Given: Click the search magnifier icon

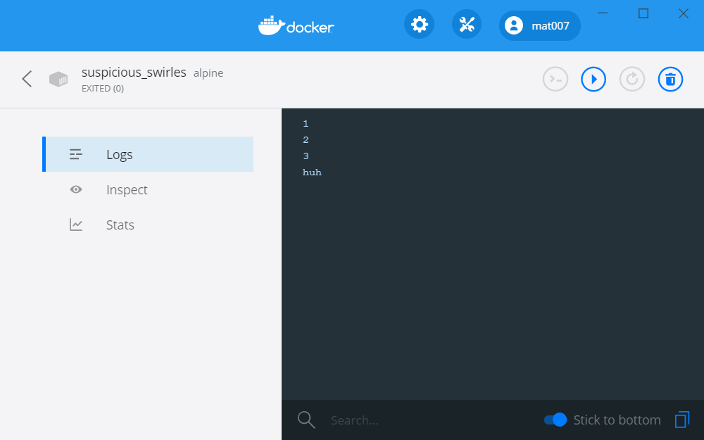Looking at the screenshot, I should (x=306, y=420).
